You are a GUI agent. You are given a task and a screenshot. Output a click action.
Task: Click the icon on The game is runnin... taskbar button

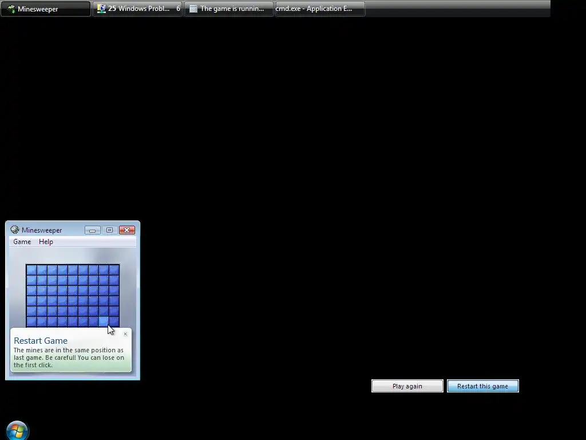point(193,9)
